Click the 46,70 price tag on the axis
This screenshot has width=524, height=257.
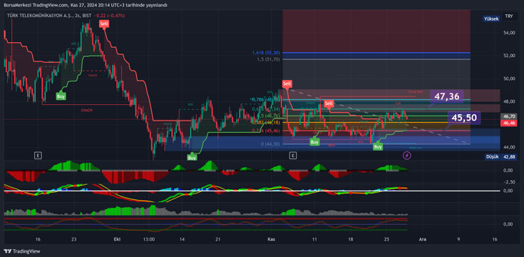click(508, 116)
